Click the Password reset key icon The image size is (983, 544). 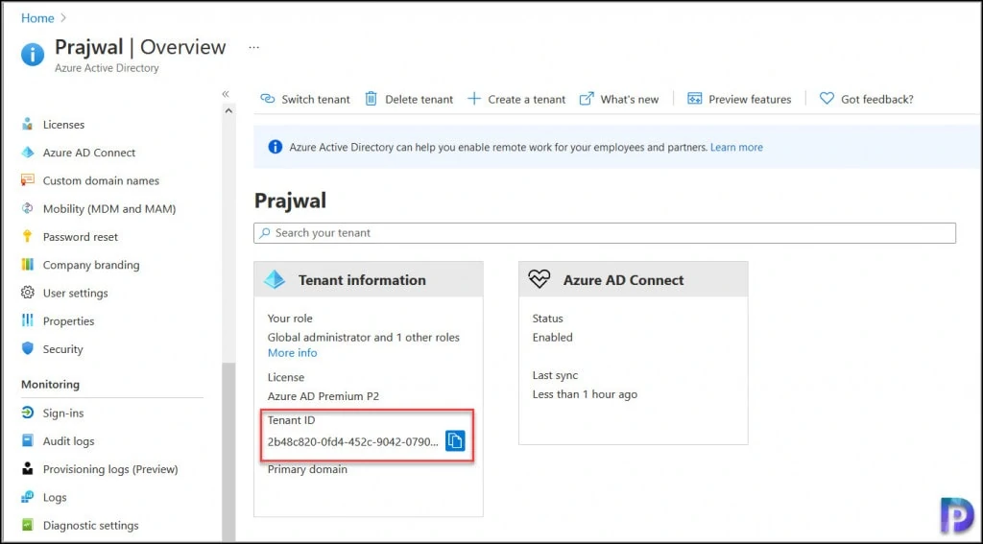(x=27, y=236)
